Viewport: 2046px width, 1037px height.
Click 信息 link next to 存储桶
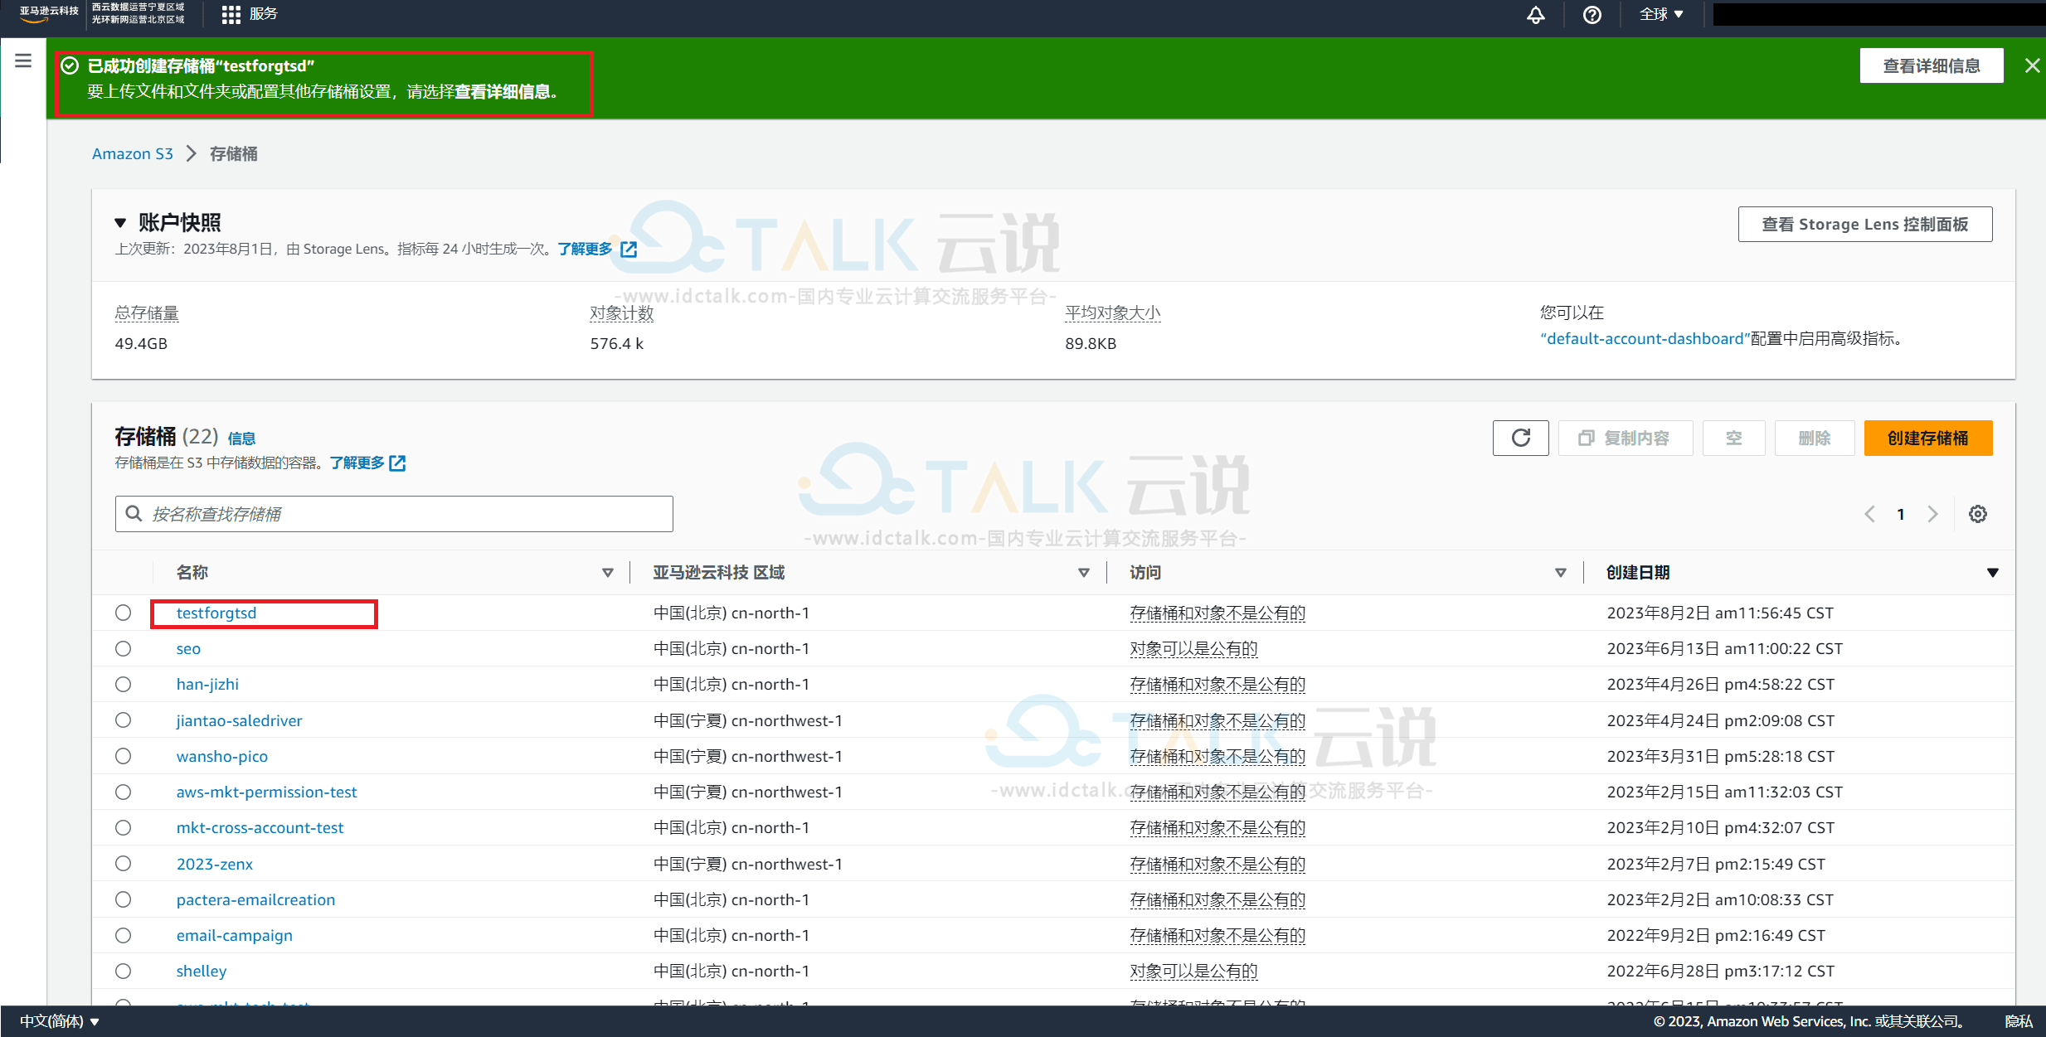tap(241, 439)
